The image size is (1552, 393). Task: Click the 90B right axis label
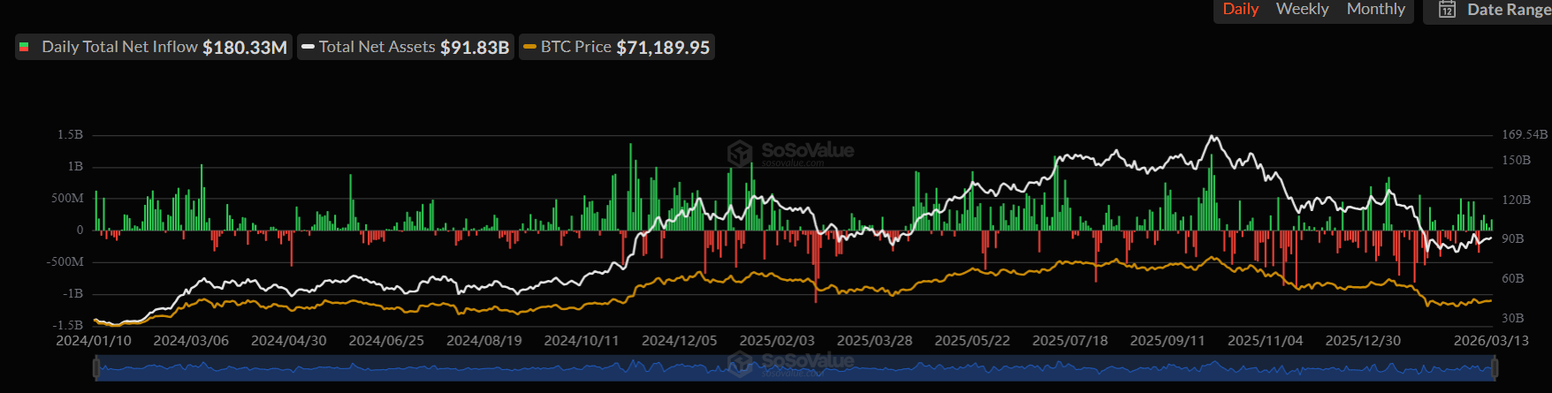pyautogui.click(x=1512, y=239)
